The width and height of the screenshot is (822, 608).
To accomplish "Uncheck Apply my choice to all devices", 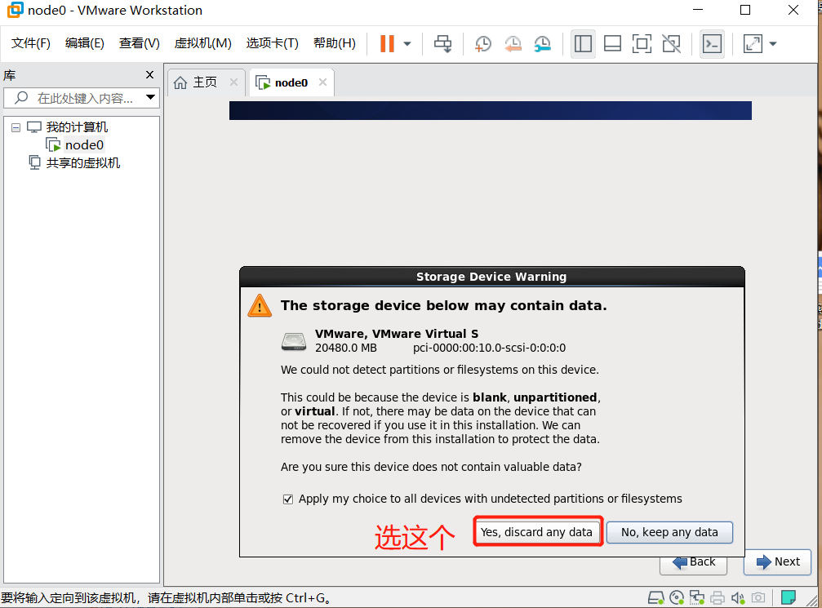I will coord(288,499).
